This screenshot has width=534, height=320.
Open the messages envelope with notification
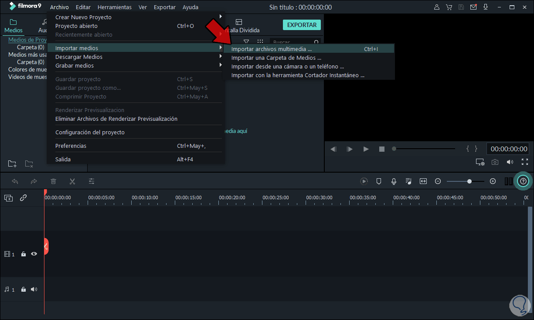473,7
